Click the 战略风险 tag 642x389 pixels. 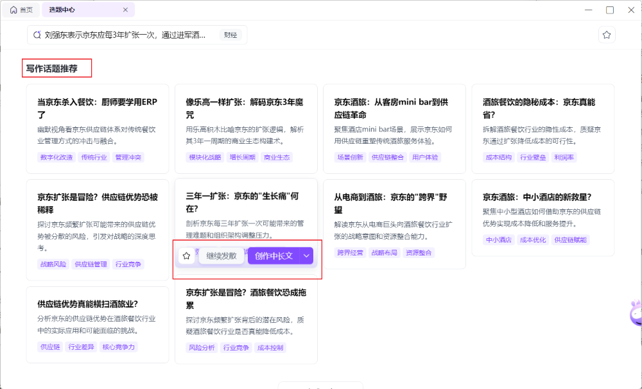pos(53,264)
